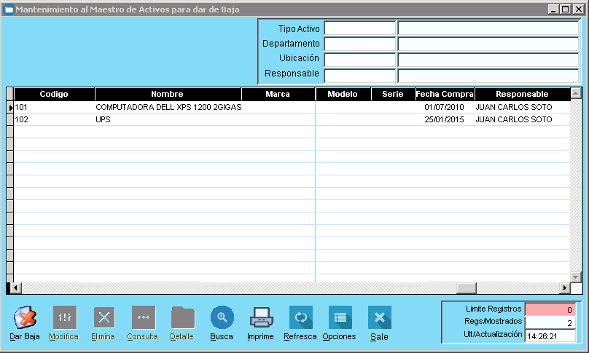Select the Nombre column header
This screenshot has width=589, height=353.
tap(167, 94)
